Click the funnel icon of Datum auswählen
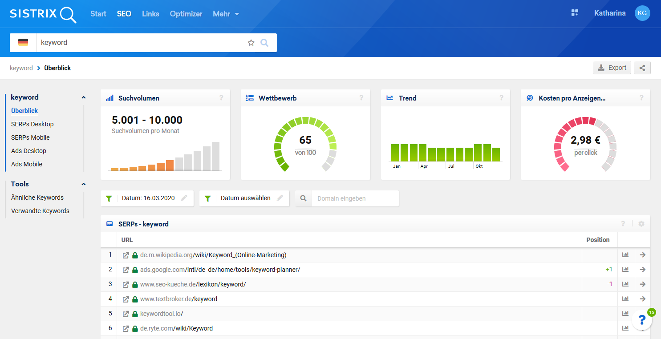661x339 pixels. point(207,198)
